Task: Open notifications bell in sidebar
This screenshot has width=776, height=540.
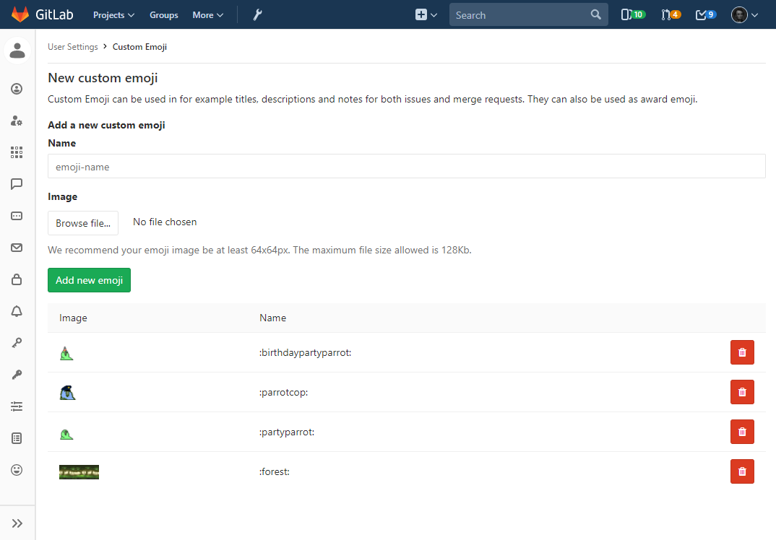Action: point(17,311)
